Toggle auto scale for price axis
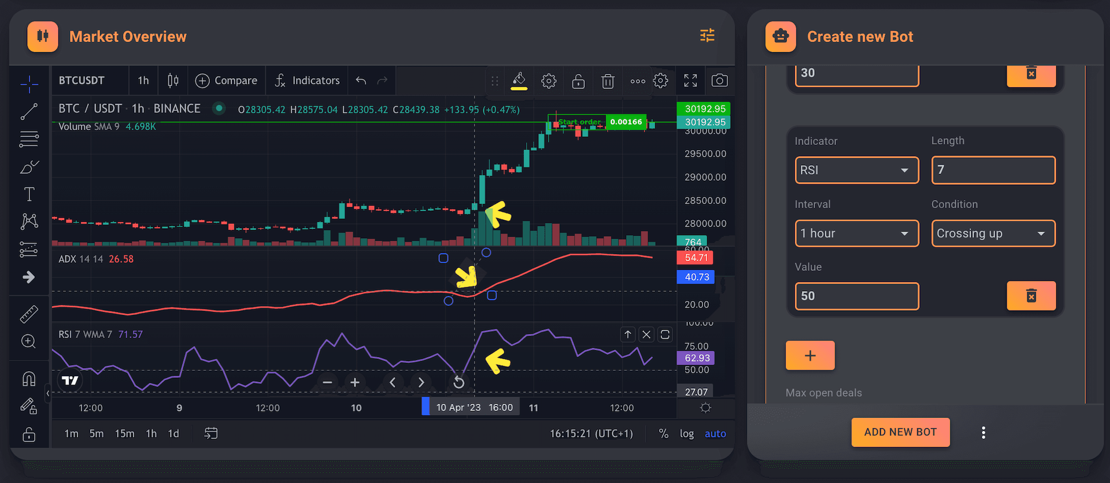The height and width of the screenshot is (483, 1110). 715,433
